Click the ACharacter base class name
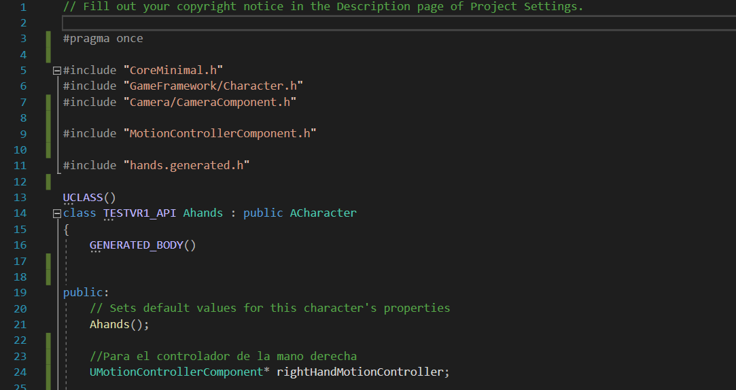Image resolution: width=736 pixels, height=390 pixels. pyautogui.click(x=323, y=213)
